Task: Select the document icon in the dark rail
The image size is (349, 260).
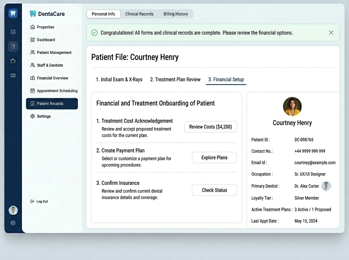Action: [13, 46]
